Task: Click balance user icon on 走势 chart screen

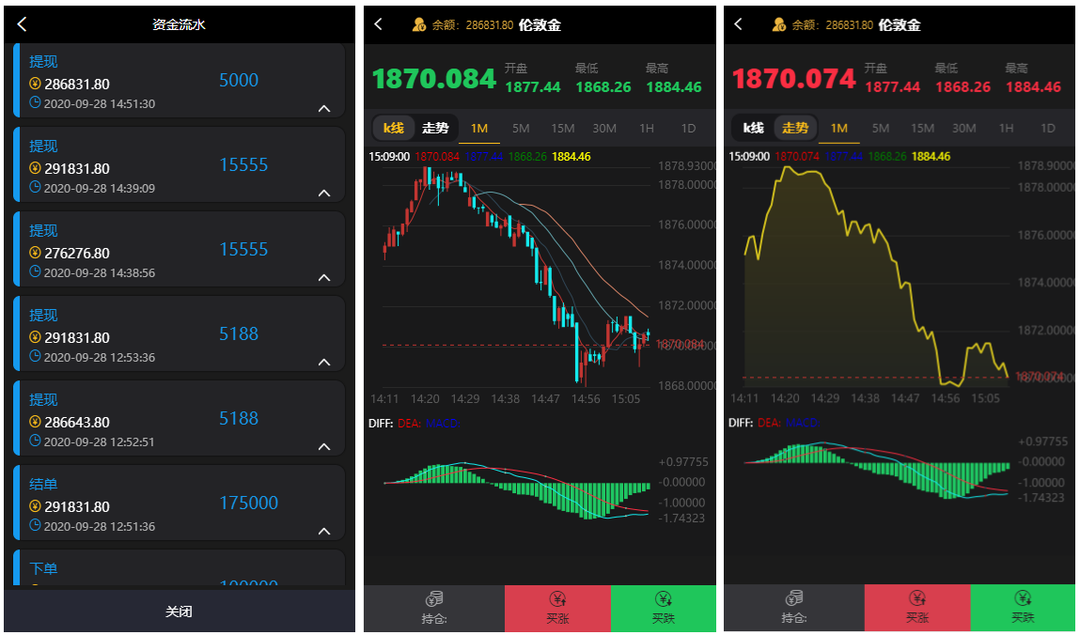Action: pyautogui.click(x=778, y=24)
